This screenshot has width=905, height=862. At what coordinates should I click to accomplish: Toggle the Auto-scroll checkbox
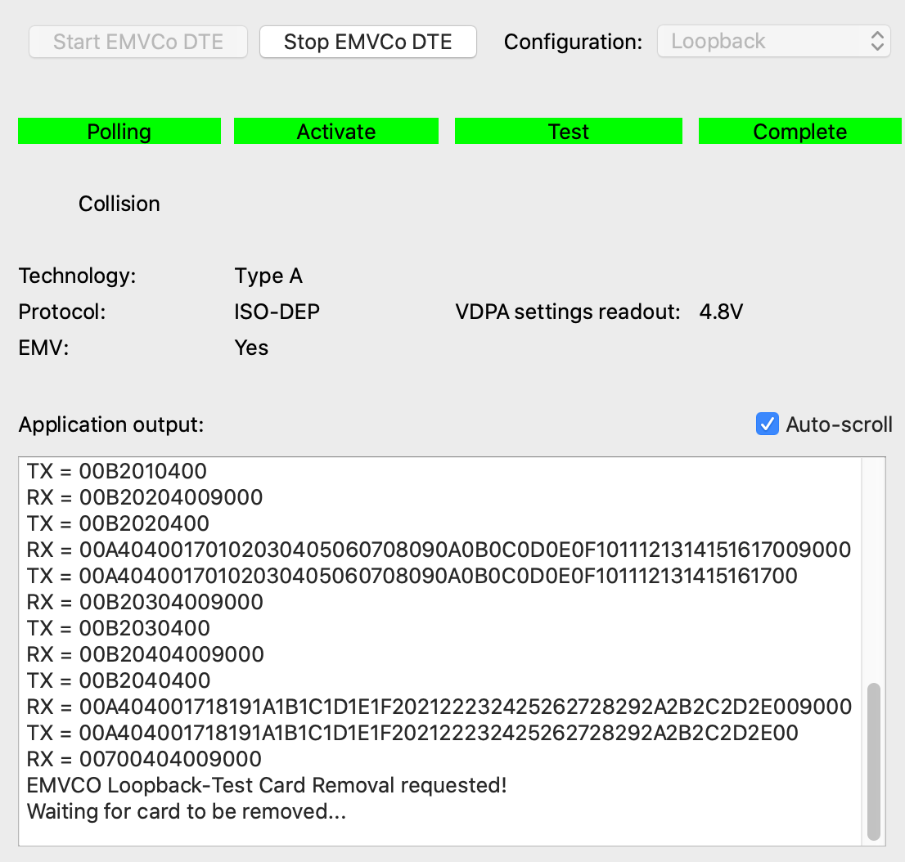(x=767, y=424)
